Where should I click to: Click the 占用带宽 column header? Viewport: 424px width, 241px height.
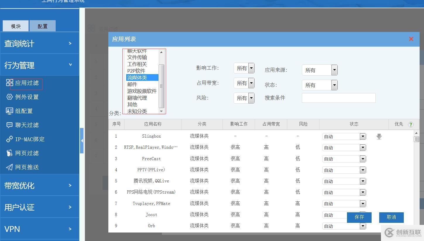271,124
